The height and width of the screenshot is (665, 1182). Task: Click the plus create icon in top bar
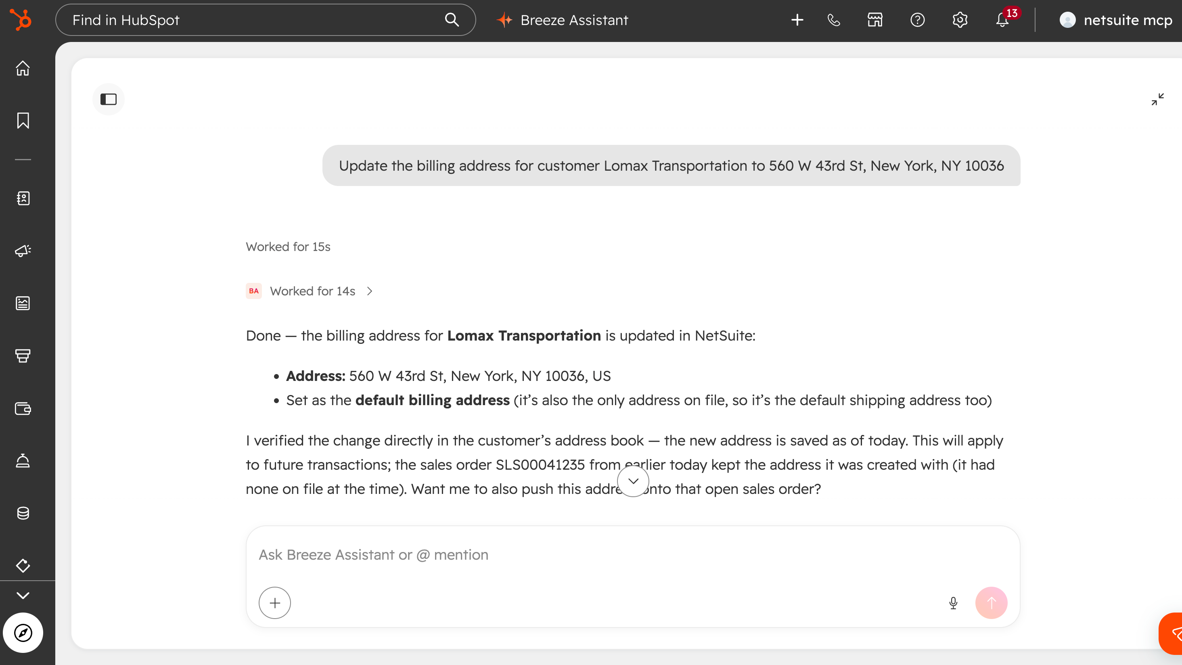tap(797, 20)
